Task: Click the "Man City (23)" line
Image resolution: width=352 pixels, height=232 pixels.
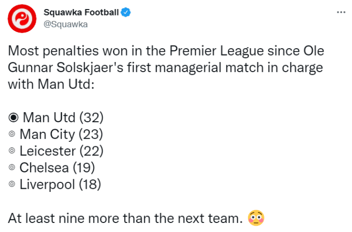Action: pyautogui.click(x=61, y=135)
